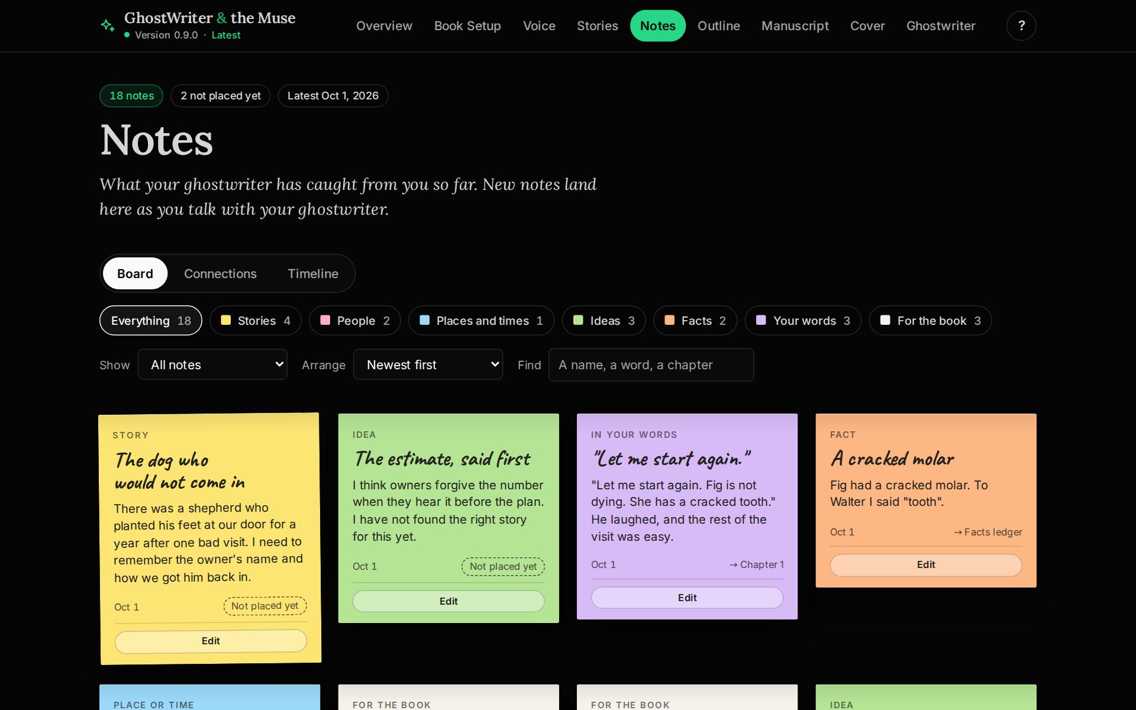1136x710 pixels.
Task: Open Book Setup in navigation
Action: 467,26
